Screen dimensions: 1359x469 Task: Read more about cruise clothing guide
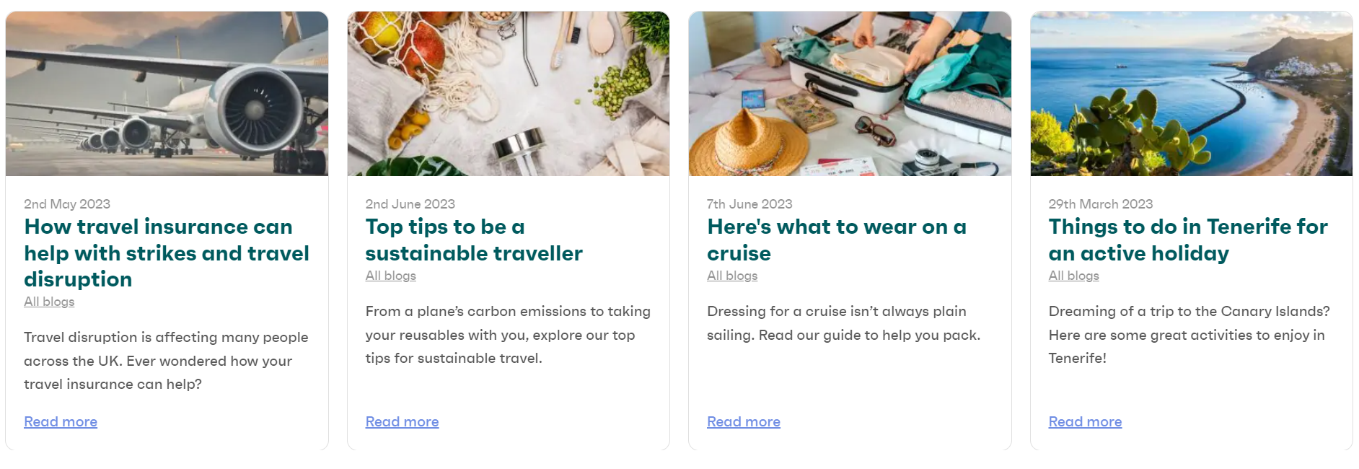(744, 421)
